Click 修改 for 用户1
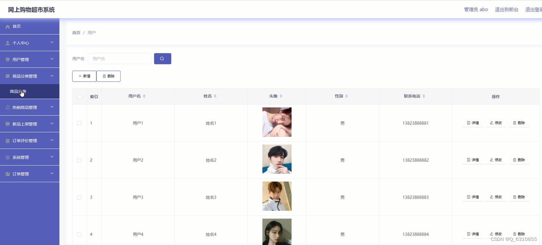 [x=496, y=123]
